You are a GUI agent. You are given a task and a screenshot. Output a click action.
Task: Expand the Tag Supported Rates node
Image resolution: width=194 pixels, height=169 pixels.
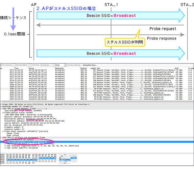pyautogui.click(x=5, y=144)
